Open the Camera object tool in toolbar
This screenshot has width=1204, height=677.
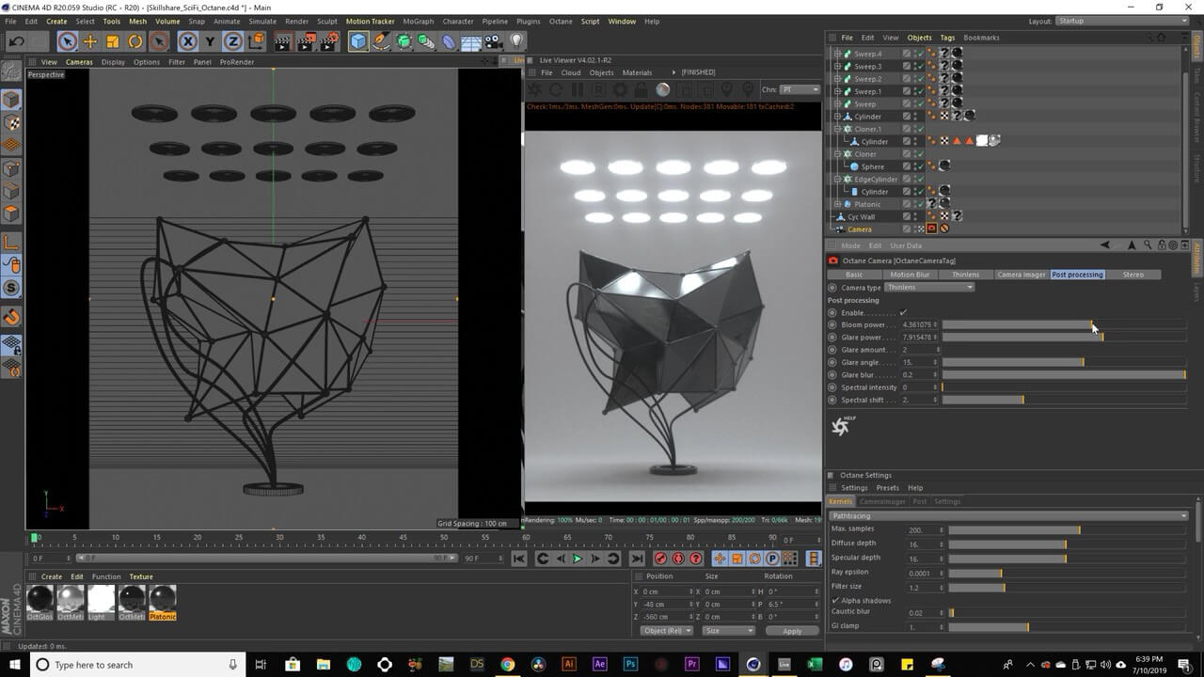[x=494, y=41]
